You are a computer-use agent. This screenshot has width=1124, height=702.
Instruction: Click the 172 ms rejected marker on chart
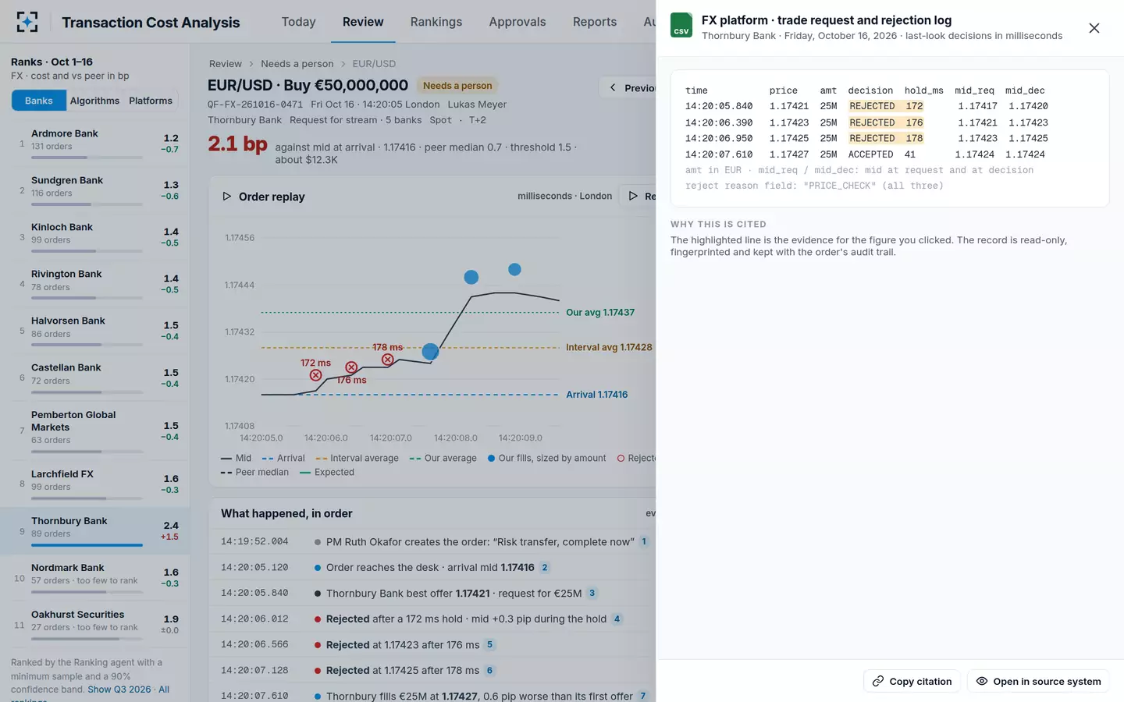(x=315, y=375)
